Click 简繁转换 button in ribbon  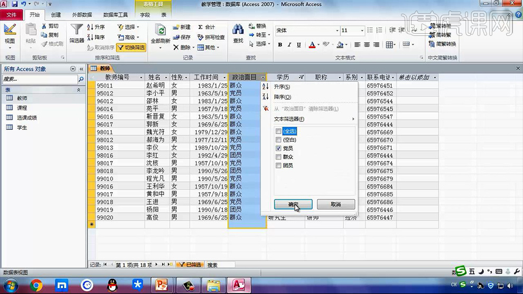[442, 44]
